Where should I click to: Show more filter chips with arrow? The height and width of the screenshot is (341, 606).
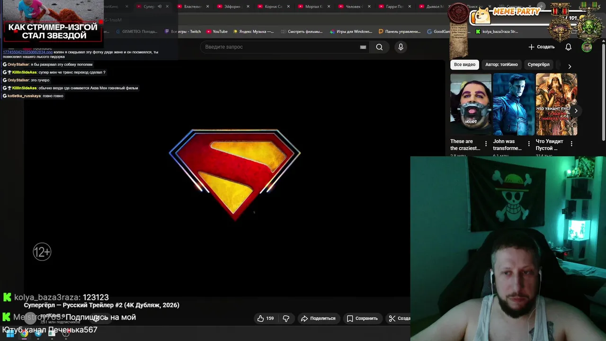point(570,66)
